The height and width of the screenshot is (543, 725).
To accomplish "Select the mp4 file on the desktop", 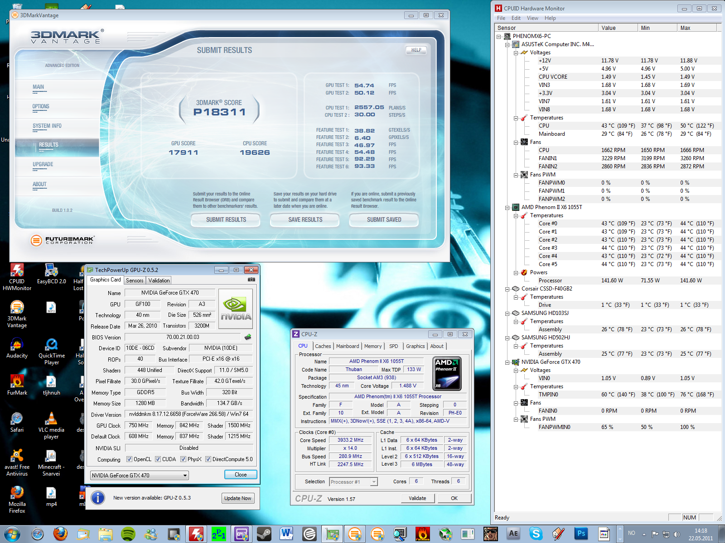I will pyautogui.click(x=51, y=496).
